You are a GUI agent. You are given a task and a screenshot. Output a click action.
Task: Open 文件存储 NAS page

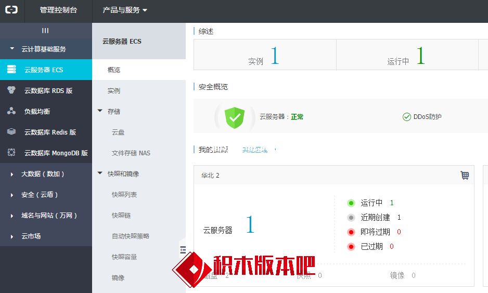tap(131, 153)
